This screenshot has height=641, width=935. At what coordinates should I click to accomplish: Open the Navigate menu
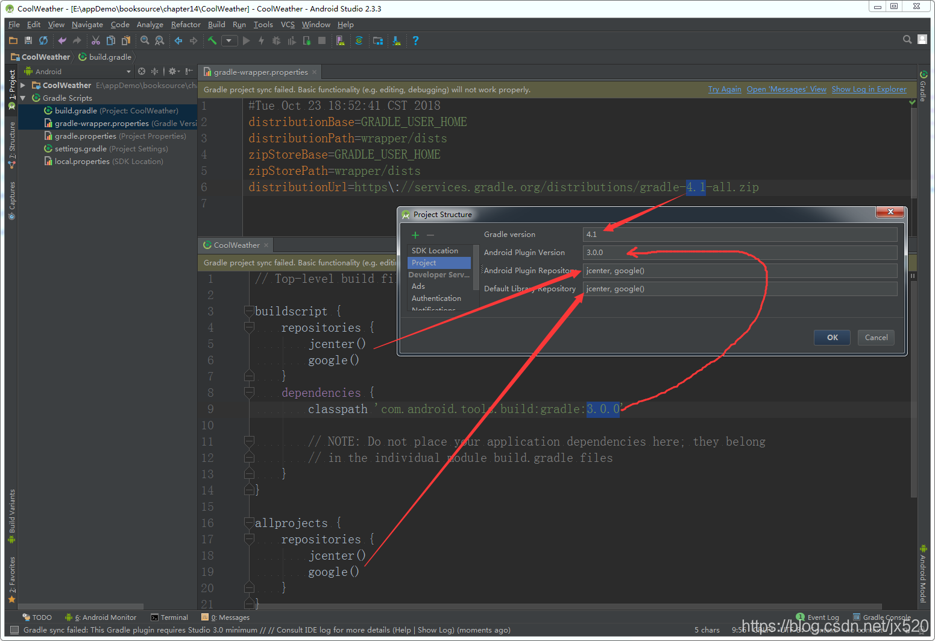click(x=87, y=25)
